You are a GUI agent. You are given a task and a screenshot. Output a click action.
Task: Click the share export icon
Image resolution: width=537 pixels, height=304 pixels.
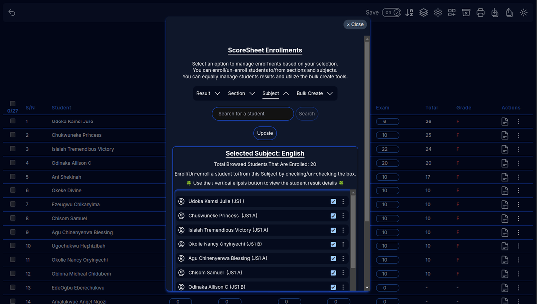tap(509, 12)
